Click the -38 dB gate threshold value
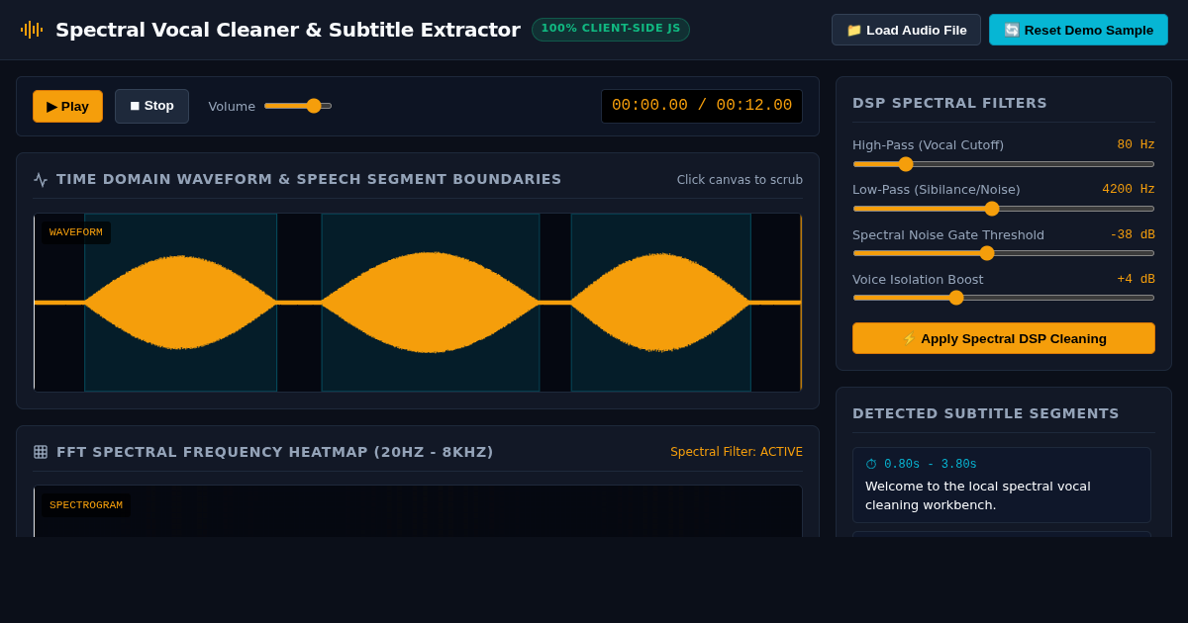Viewport: 1188px width, 623px height. [x=1133, y=234]
